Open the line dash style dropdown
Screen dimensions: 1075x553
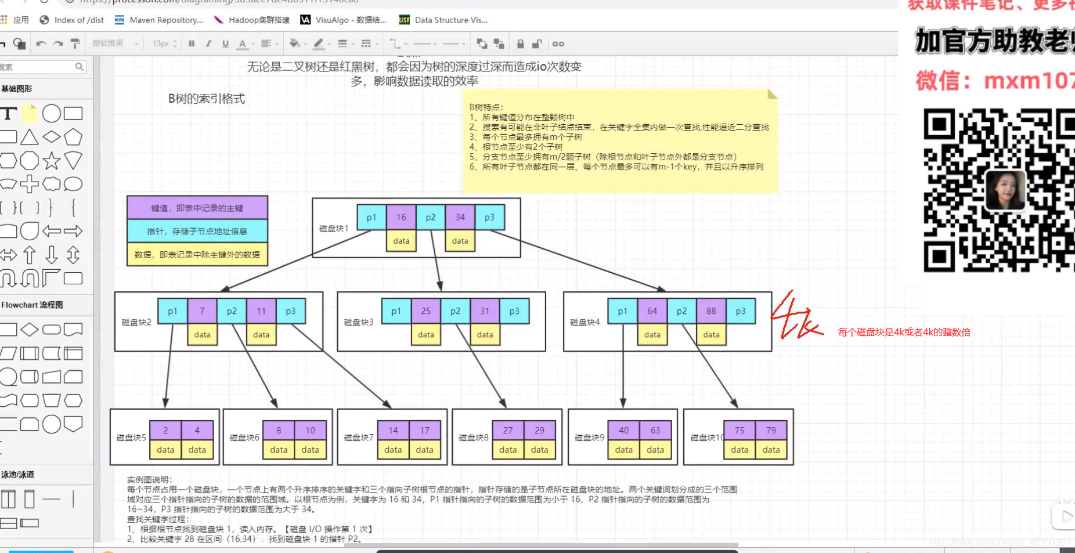369,44
